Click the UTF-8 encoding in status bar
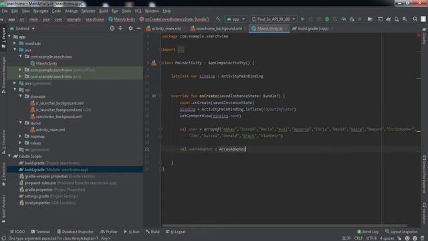The width and height of the screenshot is (428, 241). pyautogui.click(x=371, y=238)
